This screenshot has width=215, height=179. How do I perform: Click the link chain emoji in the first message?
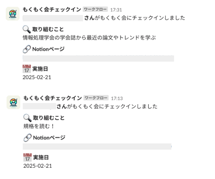point(27,49)
